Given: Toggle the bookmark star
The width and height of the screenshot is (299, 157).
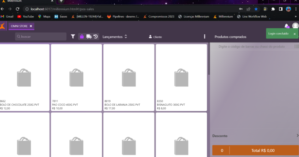Looking at the screenshot, I should [256, 9].
